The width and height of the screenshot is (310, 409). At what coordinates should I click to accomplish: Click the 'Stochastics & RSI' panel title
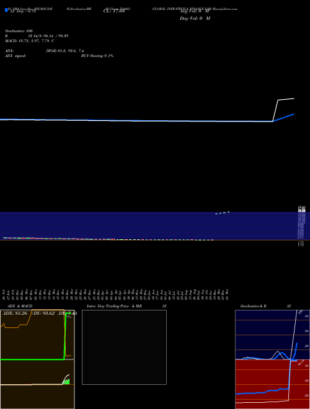pos(265,306)
